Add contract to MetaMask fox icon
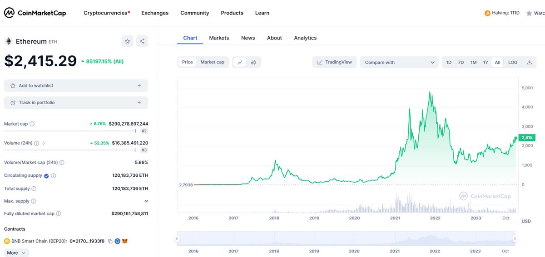 coord(125,241)
